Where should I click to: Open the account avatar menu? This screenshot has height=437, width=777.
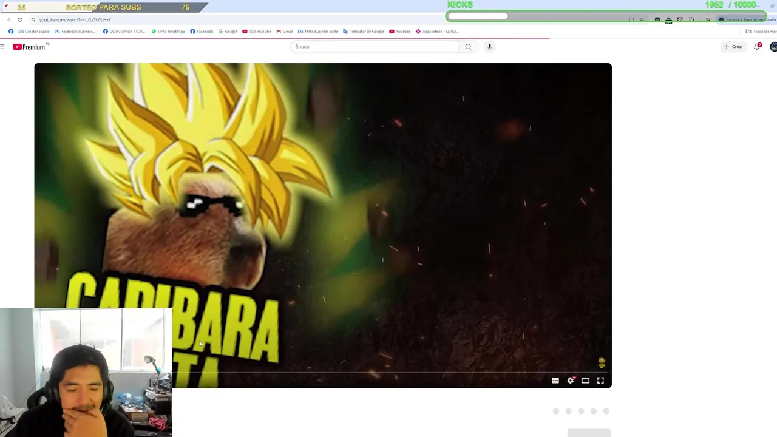pyautogui.click(x=773, y=47)
